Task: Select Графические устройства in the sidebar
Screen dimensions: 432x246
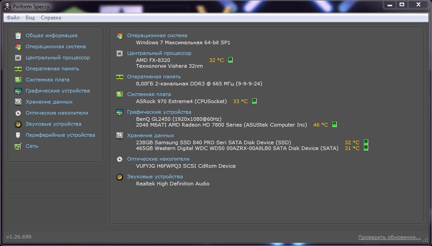Action: 58,91
